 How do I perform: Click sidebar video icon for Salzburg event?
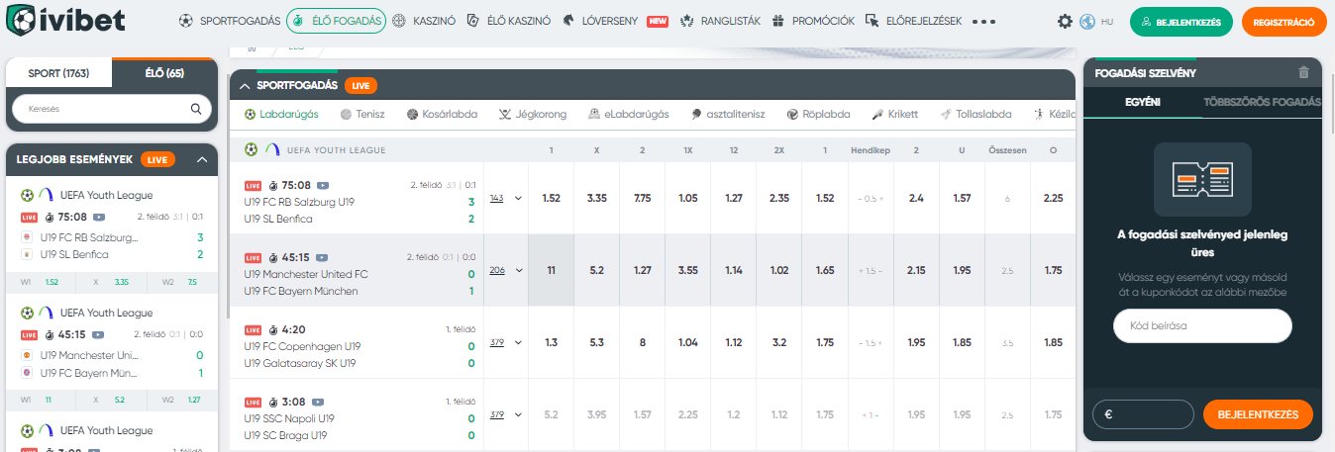pos(99,218)
